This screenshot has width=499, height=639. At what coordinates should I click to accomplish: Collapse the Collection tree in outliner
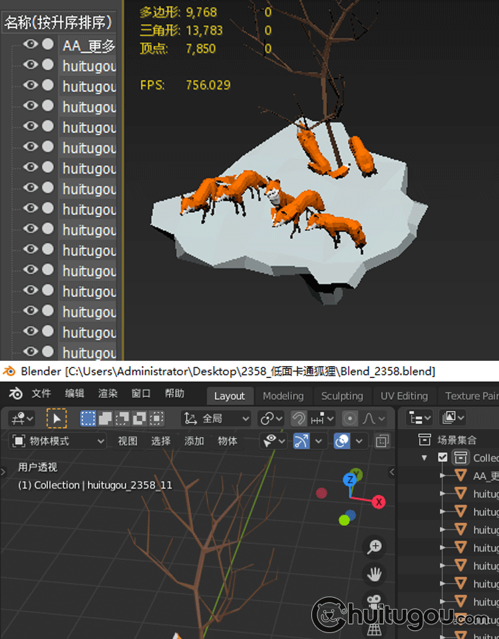click(424, 457)
